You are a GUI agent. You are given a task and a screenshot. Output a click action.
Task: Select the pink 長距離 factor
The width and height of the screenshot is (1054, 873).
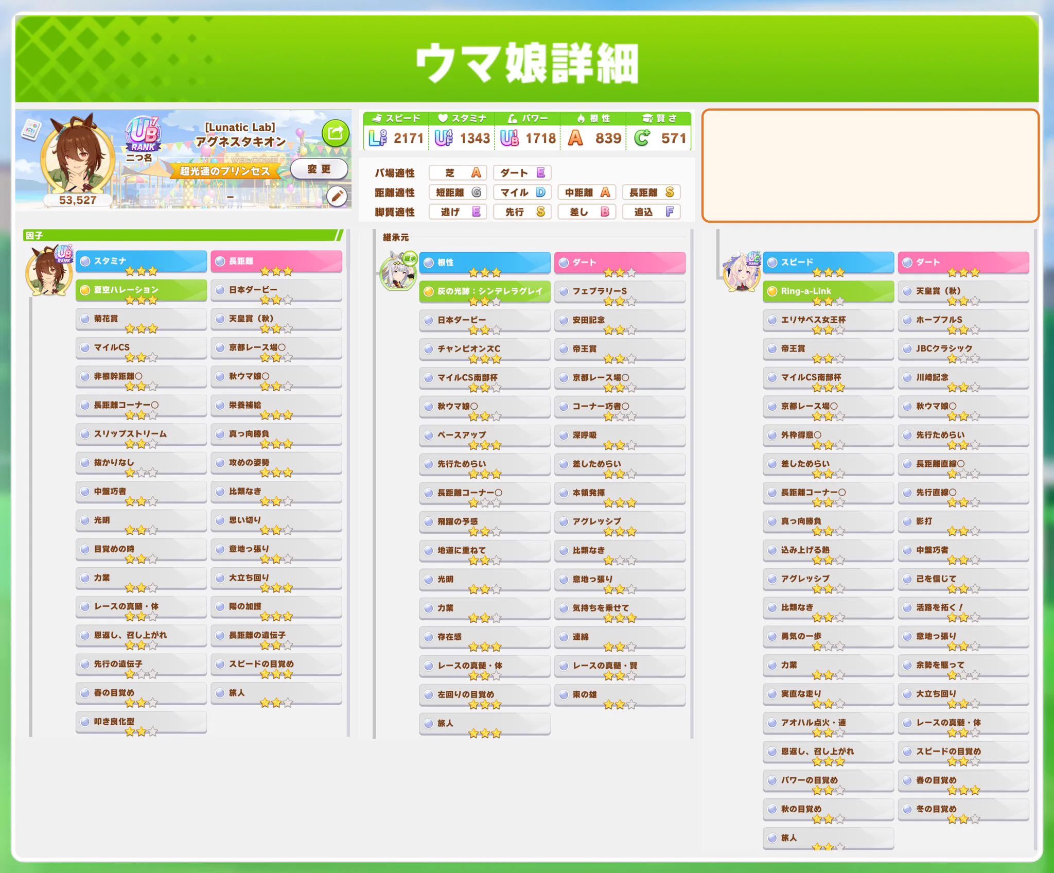click(276, 261)
